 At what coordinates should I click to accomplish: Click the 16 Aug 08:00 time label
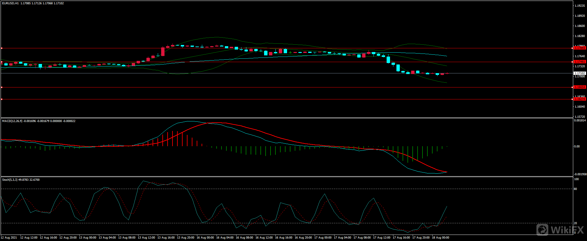pyautogui.click(x=244, y=238)
